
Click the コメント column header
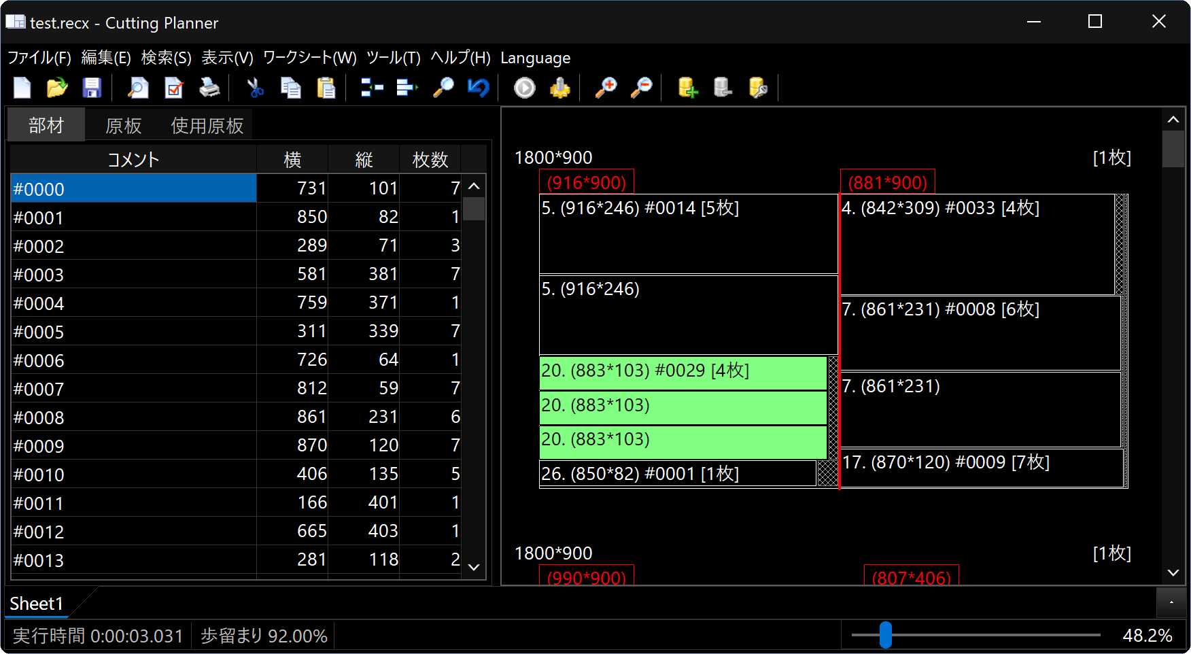pos(133,160)
